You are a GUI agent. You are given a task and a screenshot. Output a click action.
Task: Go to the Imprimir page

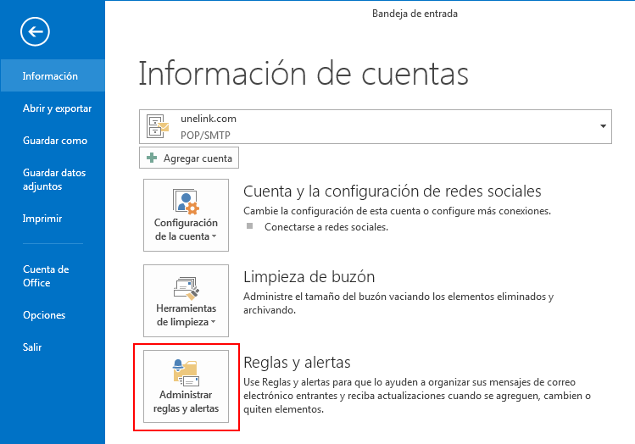(x=42, y=219)
